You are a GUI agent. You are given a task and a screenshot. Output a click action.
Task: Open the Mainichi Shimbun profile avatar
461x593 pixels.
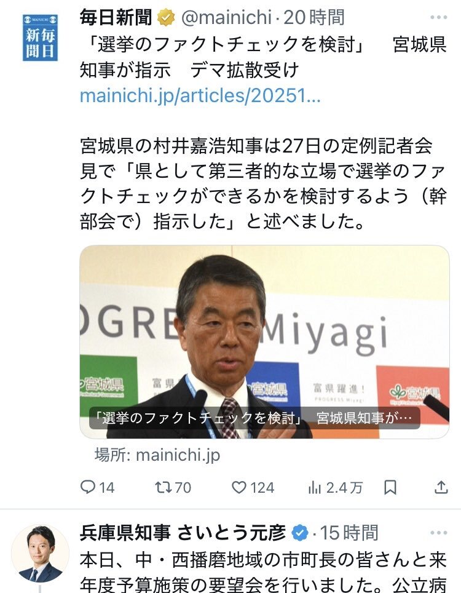pos(40,38)
